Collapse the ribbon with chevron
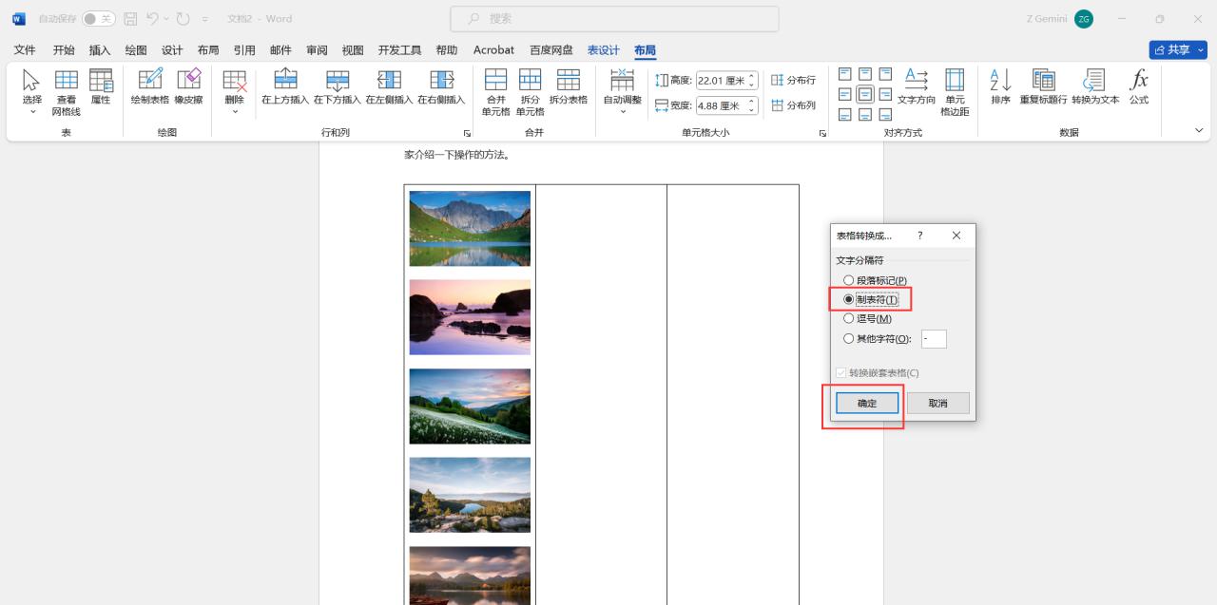This screenshot has width=1217, height=605. coord(1198,131)
